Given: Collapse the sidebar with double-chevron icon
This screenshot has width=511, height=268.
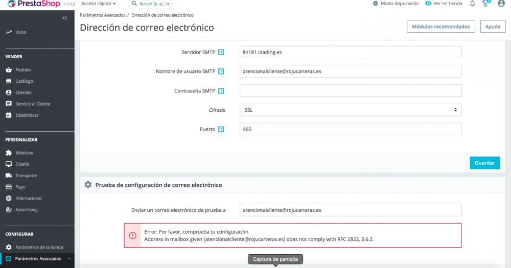Looking at the screenshot, I should [x=65, y=18].
